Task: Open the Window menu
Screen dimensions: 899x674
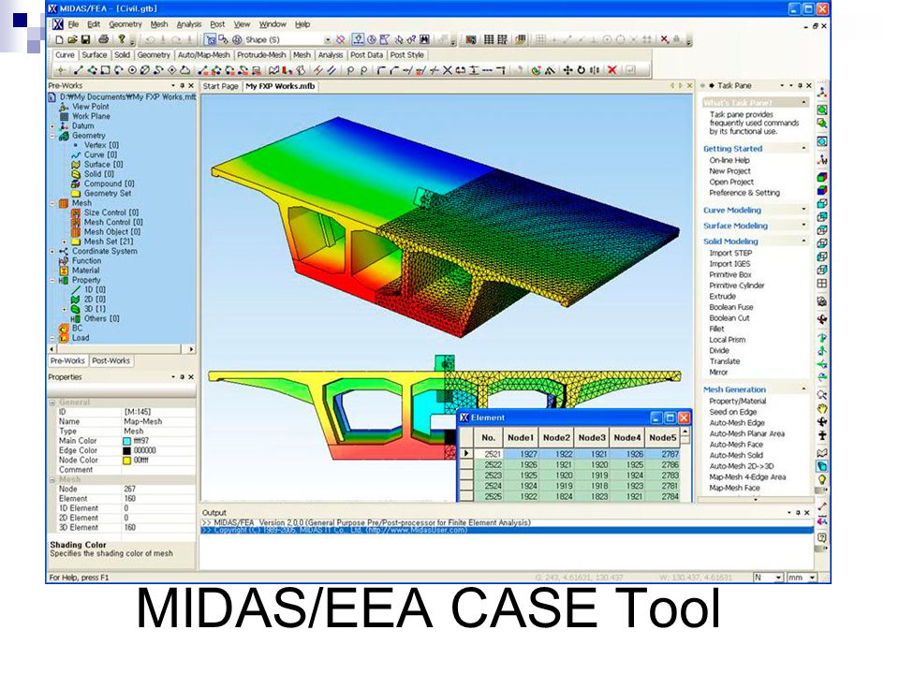Action: point(273,24)
